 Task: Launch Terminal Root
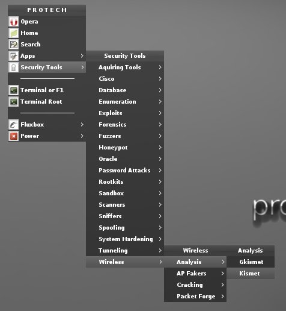[47, 102]
